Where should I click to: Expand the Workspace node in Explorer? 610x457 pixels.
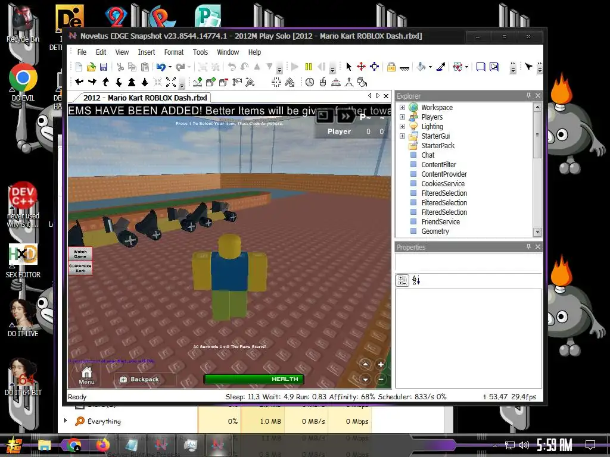point(402,108)
